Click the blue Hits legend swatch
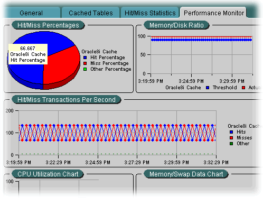263x198 pixels. pyautogui.click(x=231, y=132)
